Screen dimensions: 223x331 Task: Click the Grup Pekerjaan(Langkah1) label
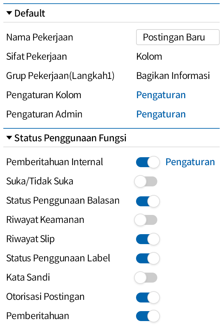pyautogui.click(x=60, y=76)
